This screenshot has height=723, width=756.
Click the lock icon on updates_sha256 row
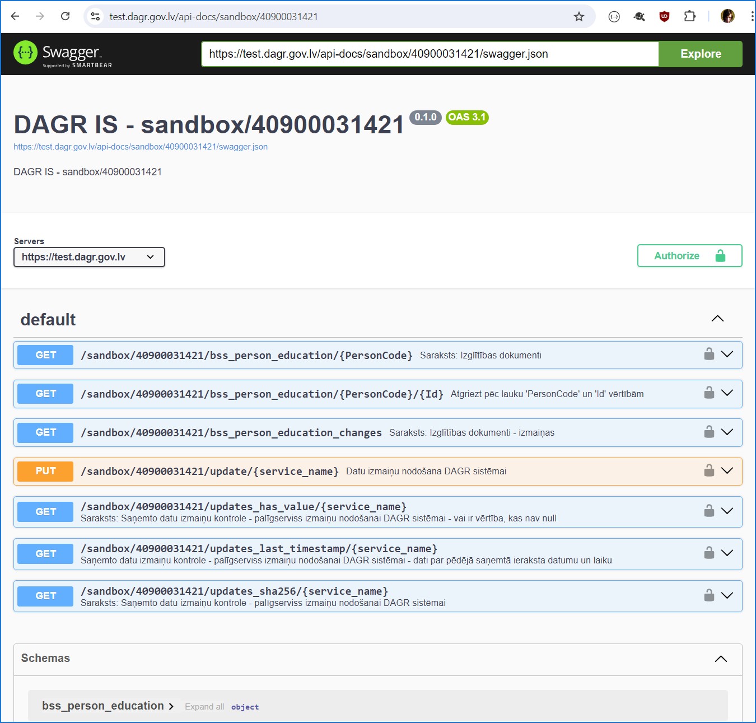click(709, 595)
